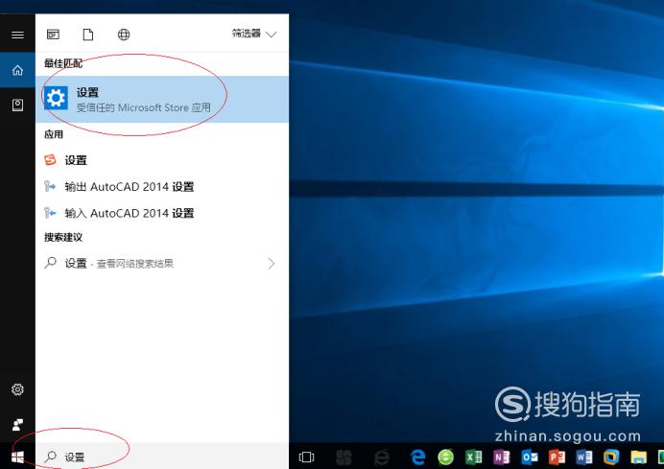Viewport: 664px width, 469px height.
Task: Launch Outlook from the taskbar
Action: click(x=530, y=457)
